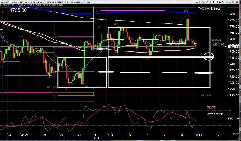Maximize the chart window
The image size is (241, 141).
coord(233,2)
